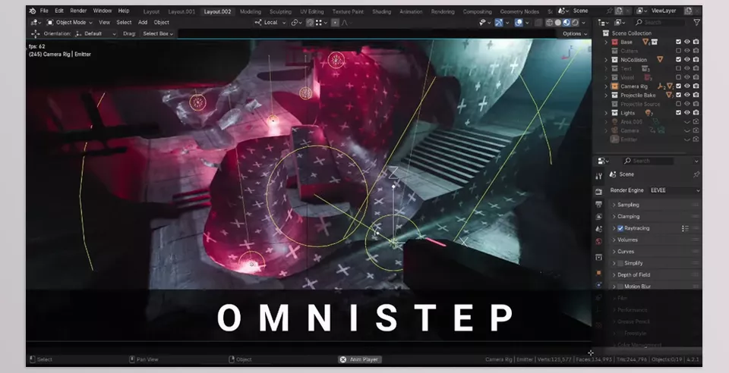Expand the Base collection

pos(606,42)
